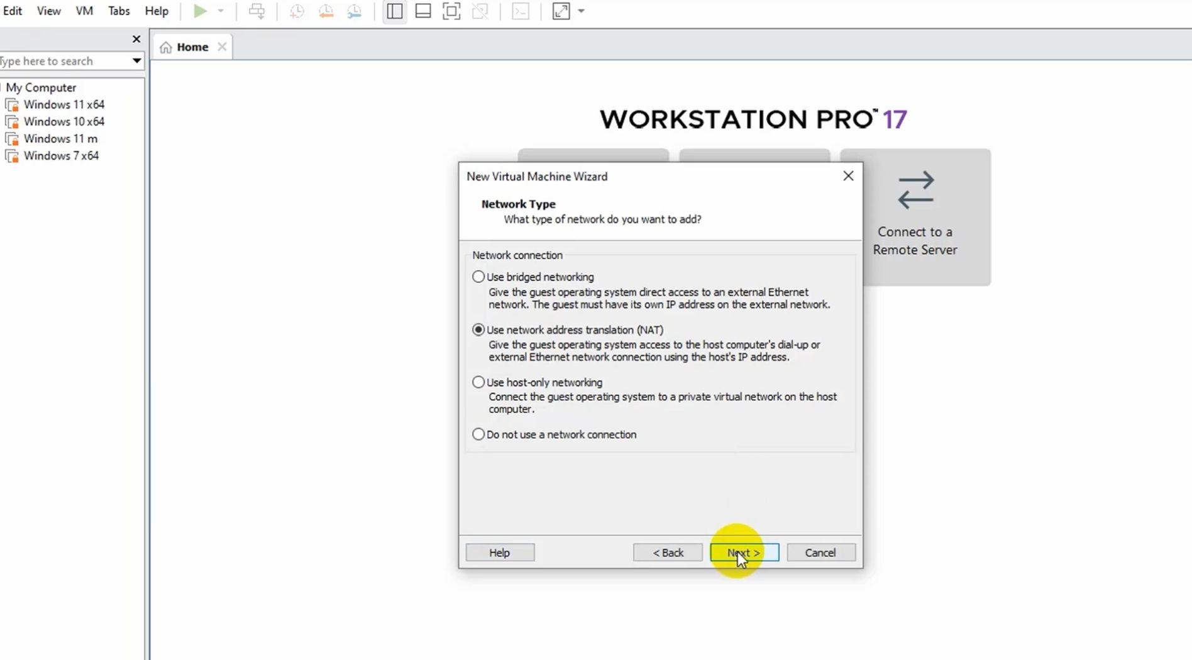Click the Home tab house icon

(166, 48)
